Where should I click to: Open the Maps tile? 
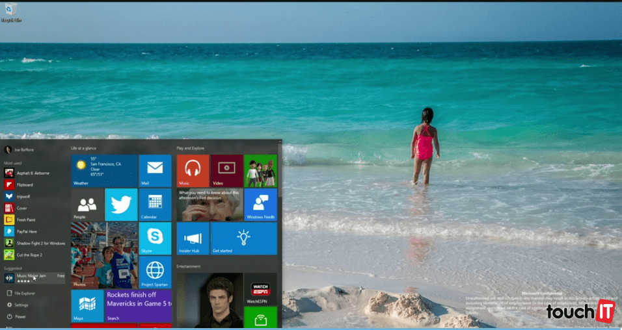pos(87,306)
